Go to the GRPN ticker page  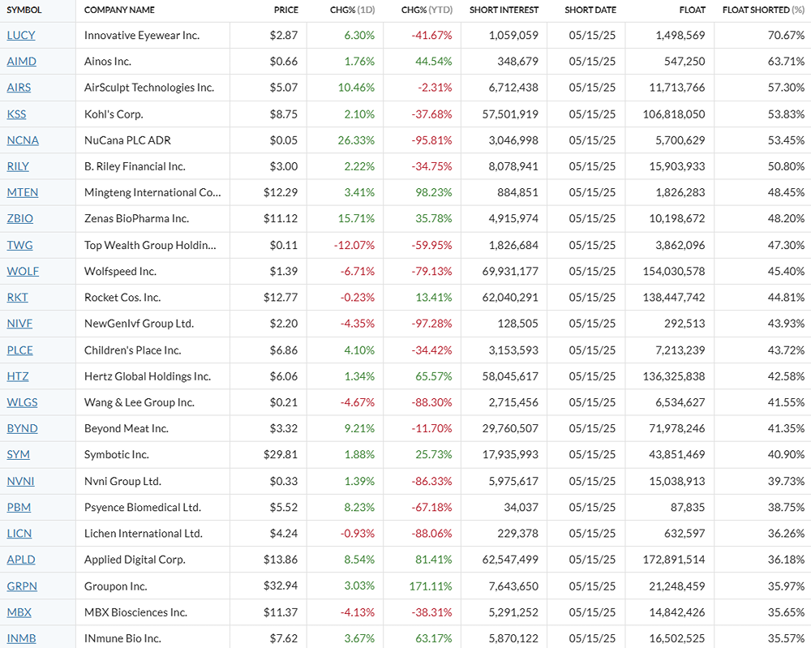(x=22, y=586)
